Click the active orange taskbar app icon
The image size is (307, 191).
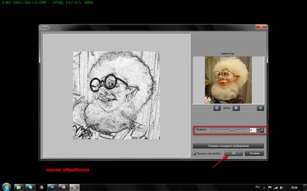click(75, 188)
